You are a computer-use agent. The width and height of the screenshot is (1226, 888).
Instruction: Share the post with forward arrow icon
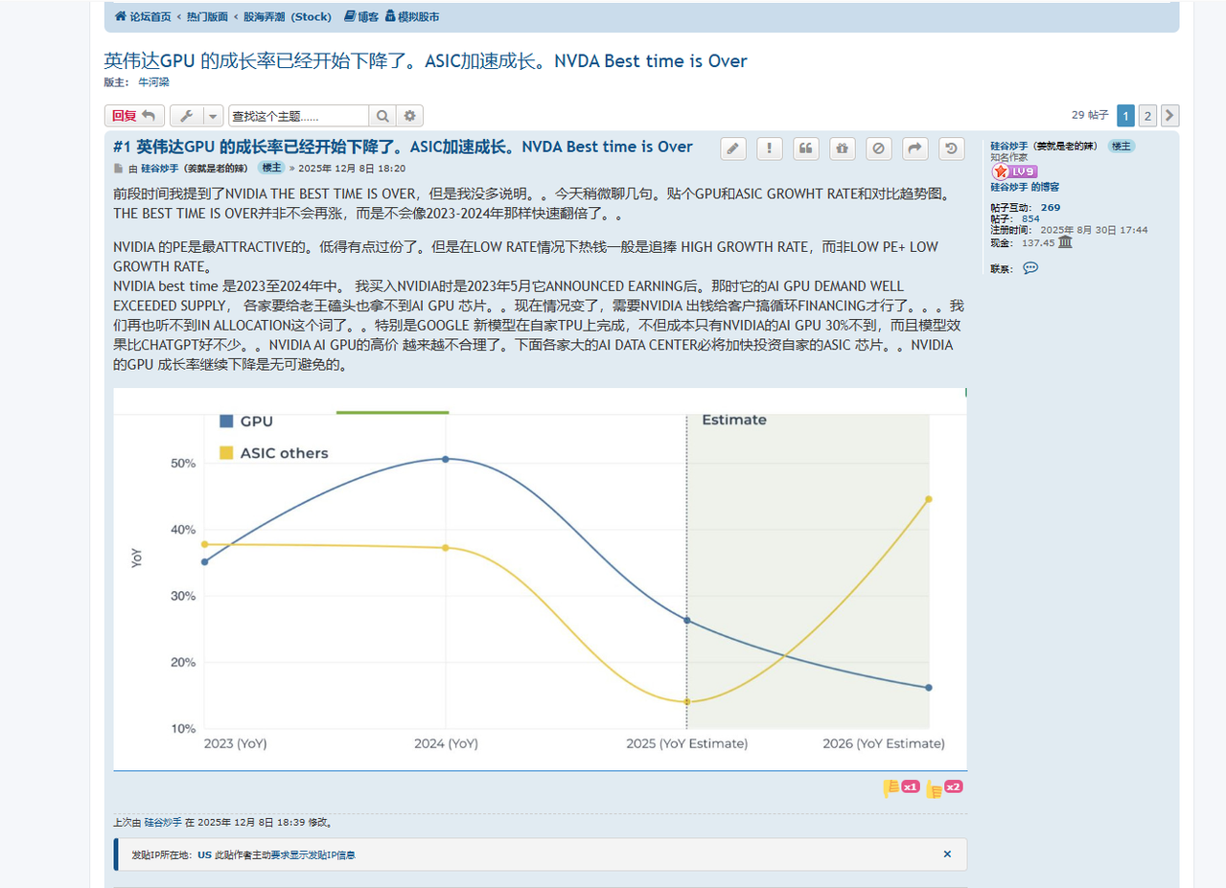click(915, 148)
